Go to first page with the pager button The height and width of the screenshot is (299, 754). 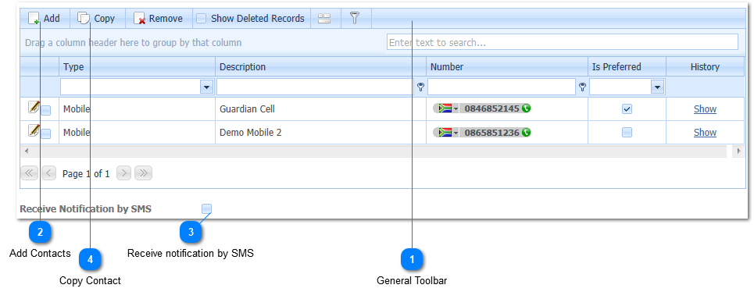click(x=30, y=173)
